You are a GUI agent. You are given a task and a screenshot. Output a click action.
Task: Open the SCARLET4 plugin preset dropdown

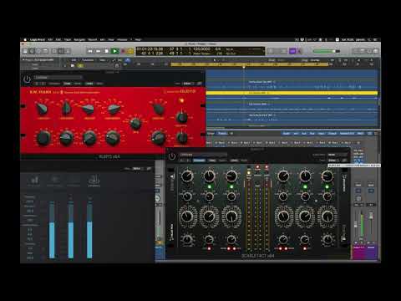tap(203, 155)
